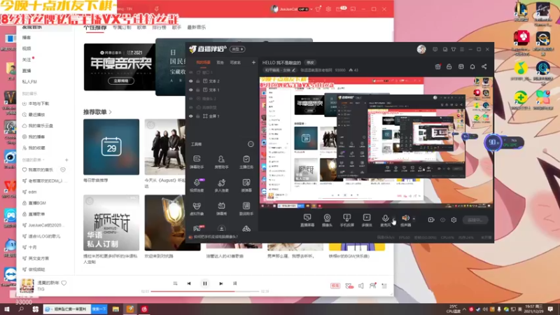
Task: Click the start streaming button at bottom right
Action: [x=475, y=220]
